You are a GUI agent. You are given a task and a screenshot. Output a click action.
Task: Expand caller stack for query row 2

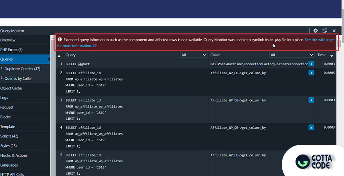(x=311, y=73)
